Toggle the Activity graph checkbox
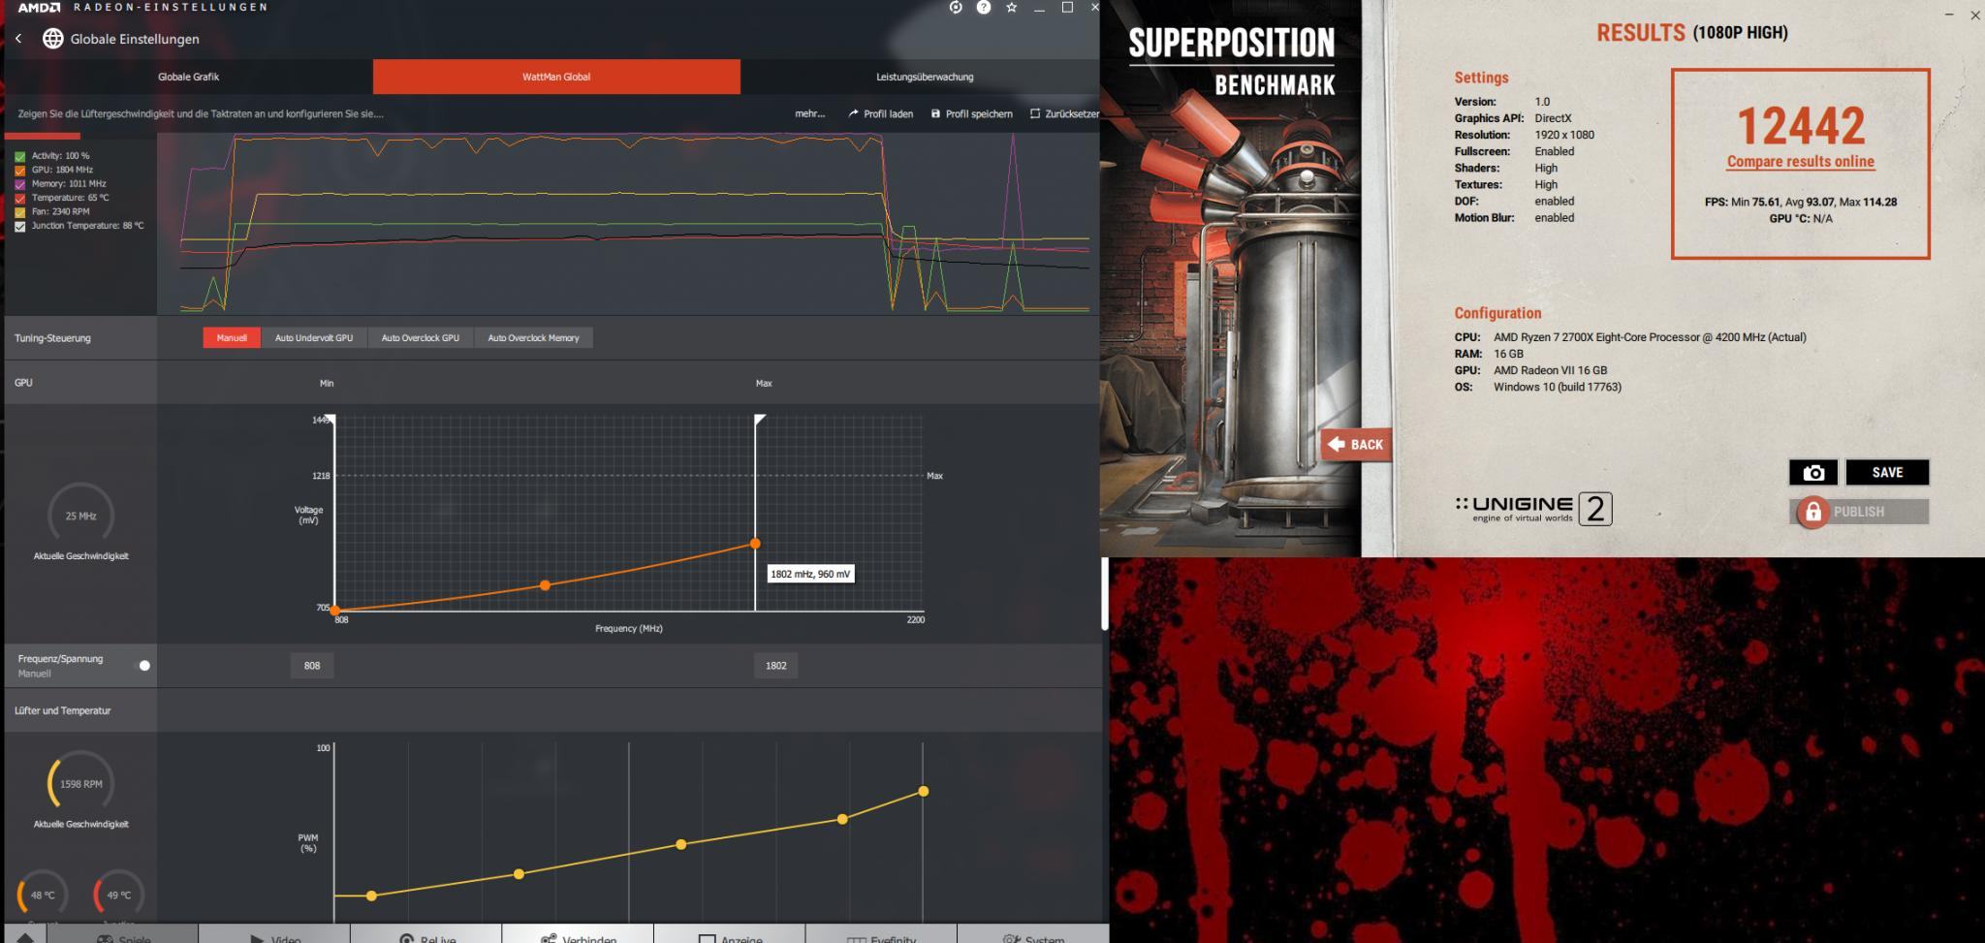 20,156
